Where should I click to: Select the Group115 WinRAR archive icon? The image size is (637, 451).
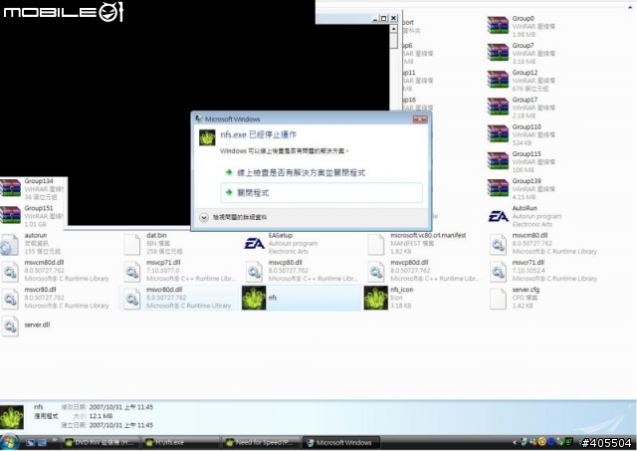tap(498, 161)
